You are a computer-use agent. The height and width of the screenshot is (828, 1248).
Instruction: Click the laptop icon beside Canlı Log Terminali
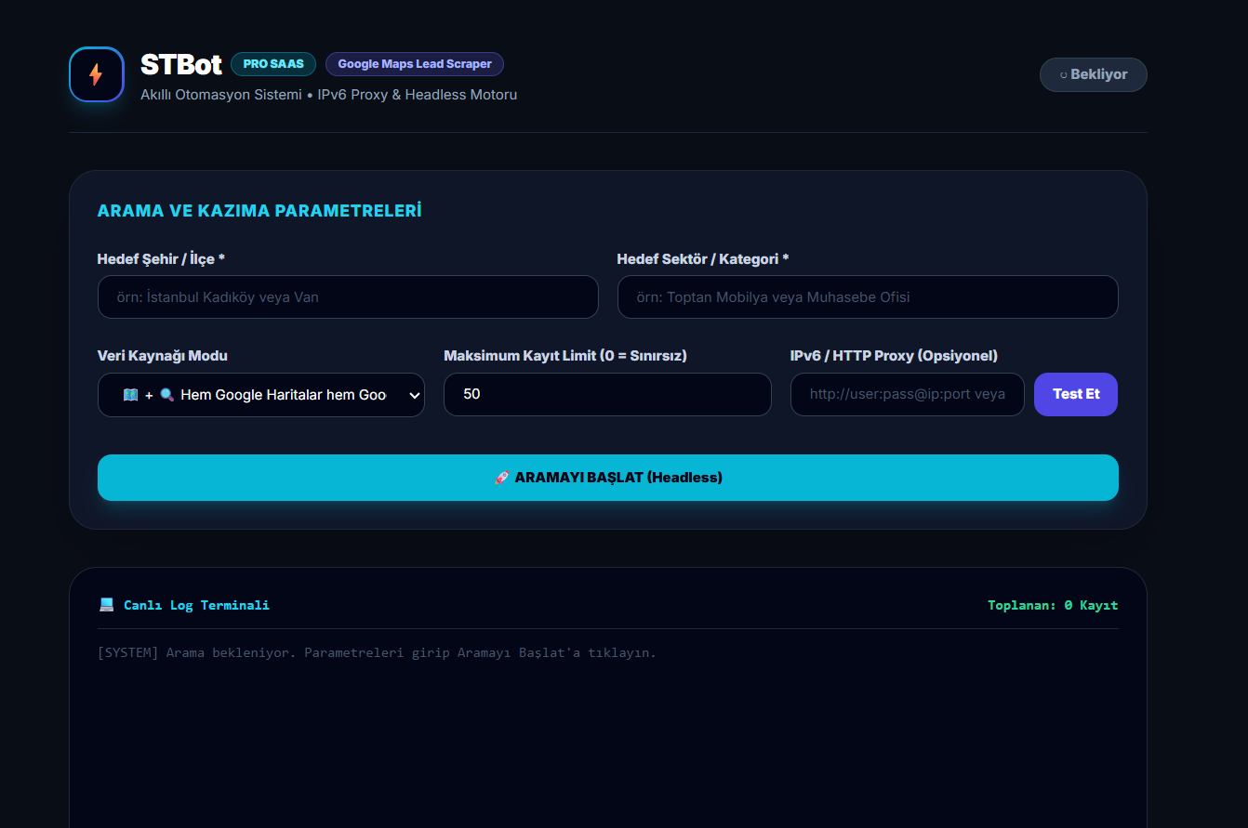pyautogui.click(x=106, y=605)
